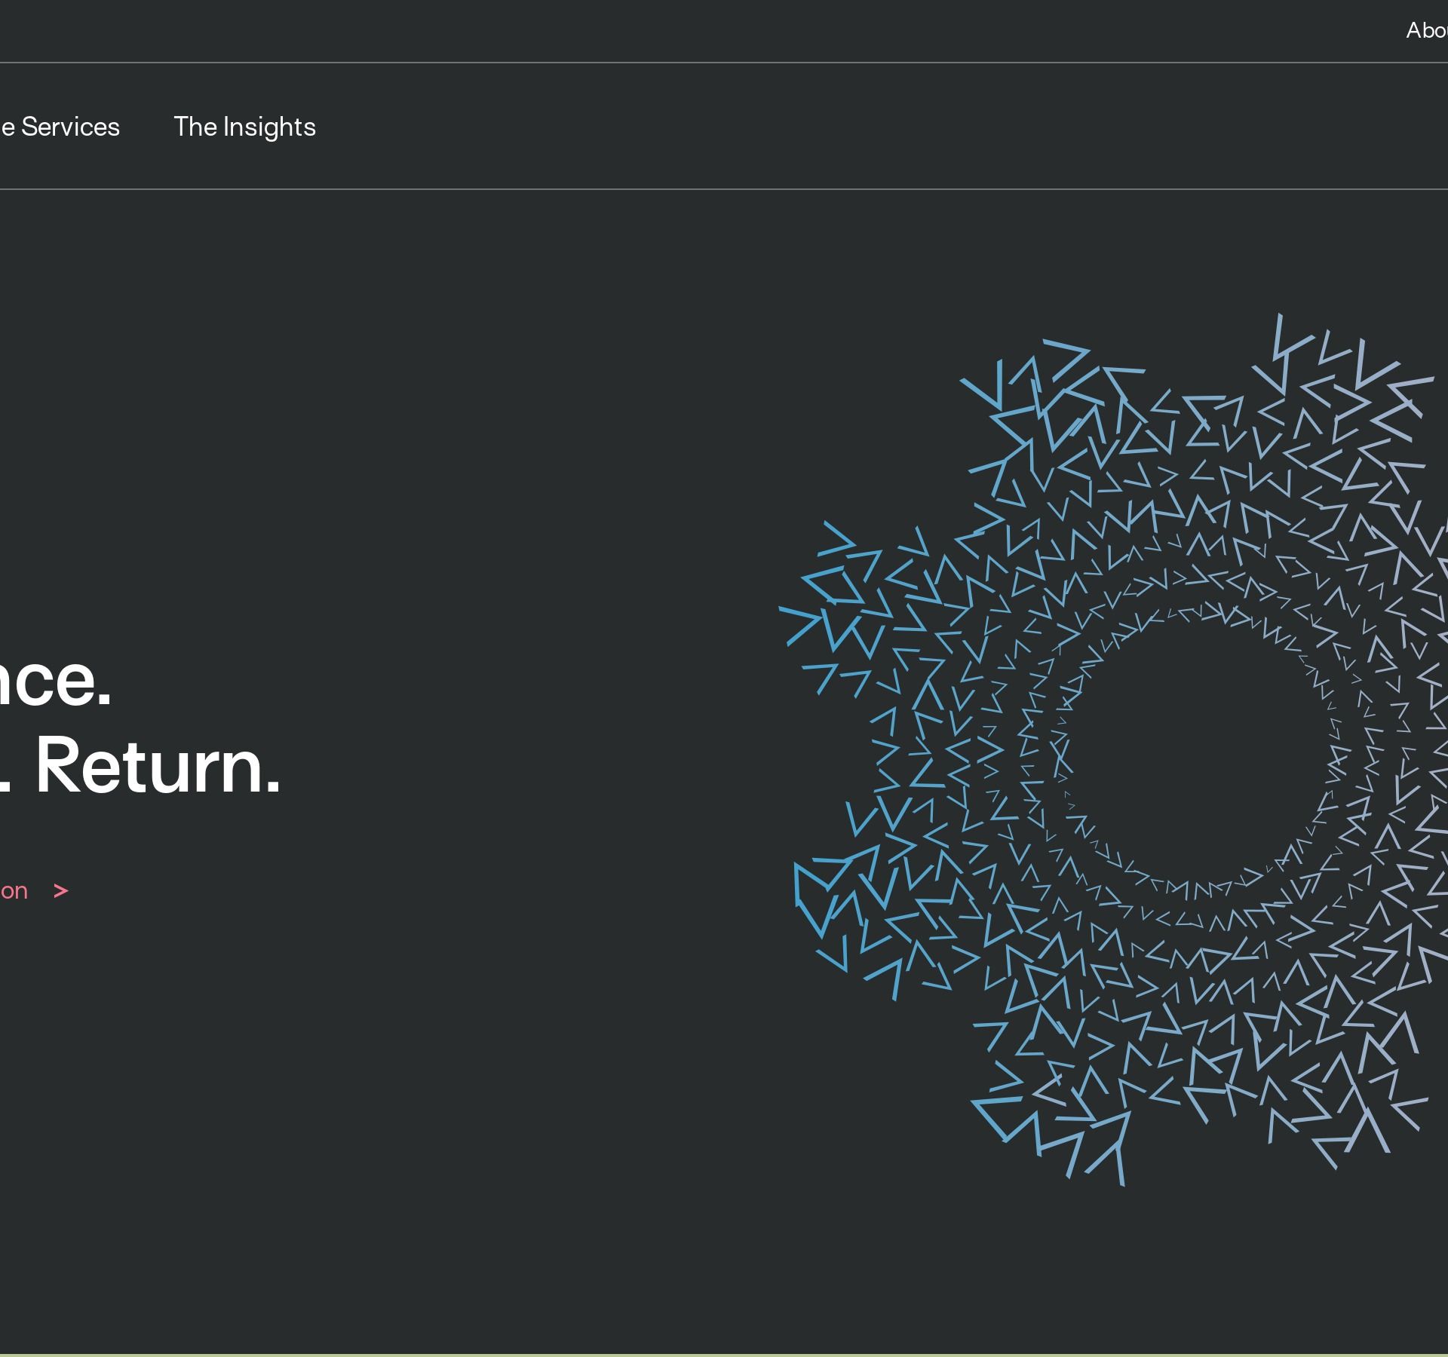Click the word 'Insights' in the navigation

(x=269, y=127)
